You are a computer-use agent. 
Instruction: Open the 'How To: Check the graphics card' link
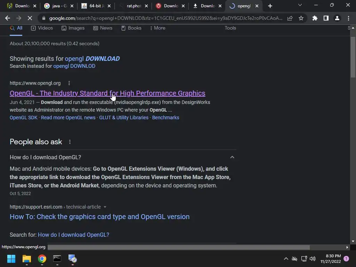99,217
